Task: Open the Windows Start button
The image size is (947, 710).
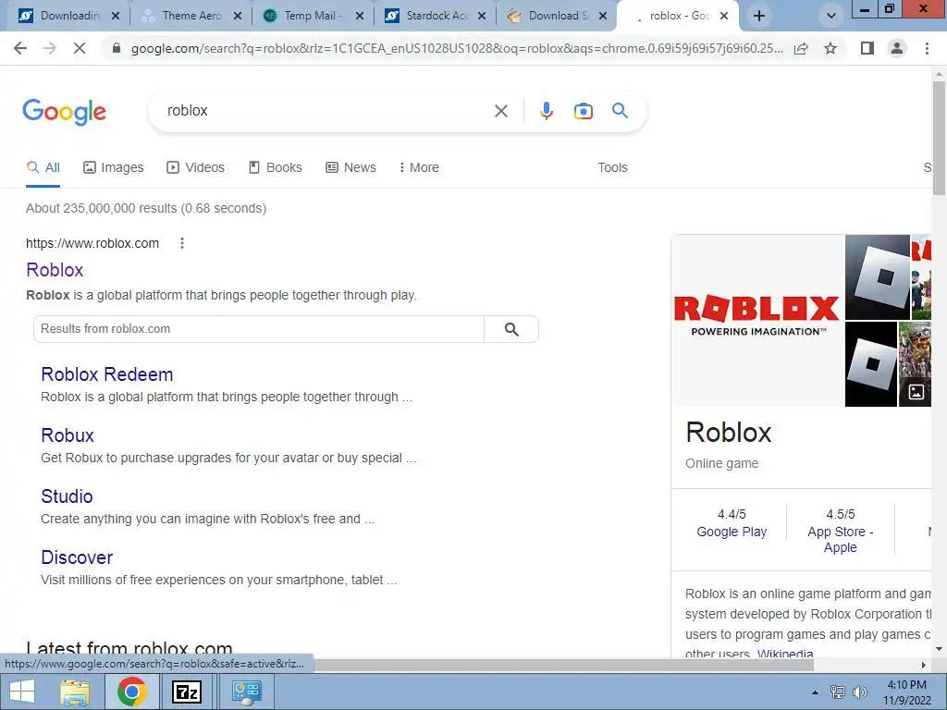Action: coord(22,692)
